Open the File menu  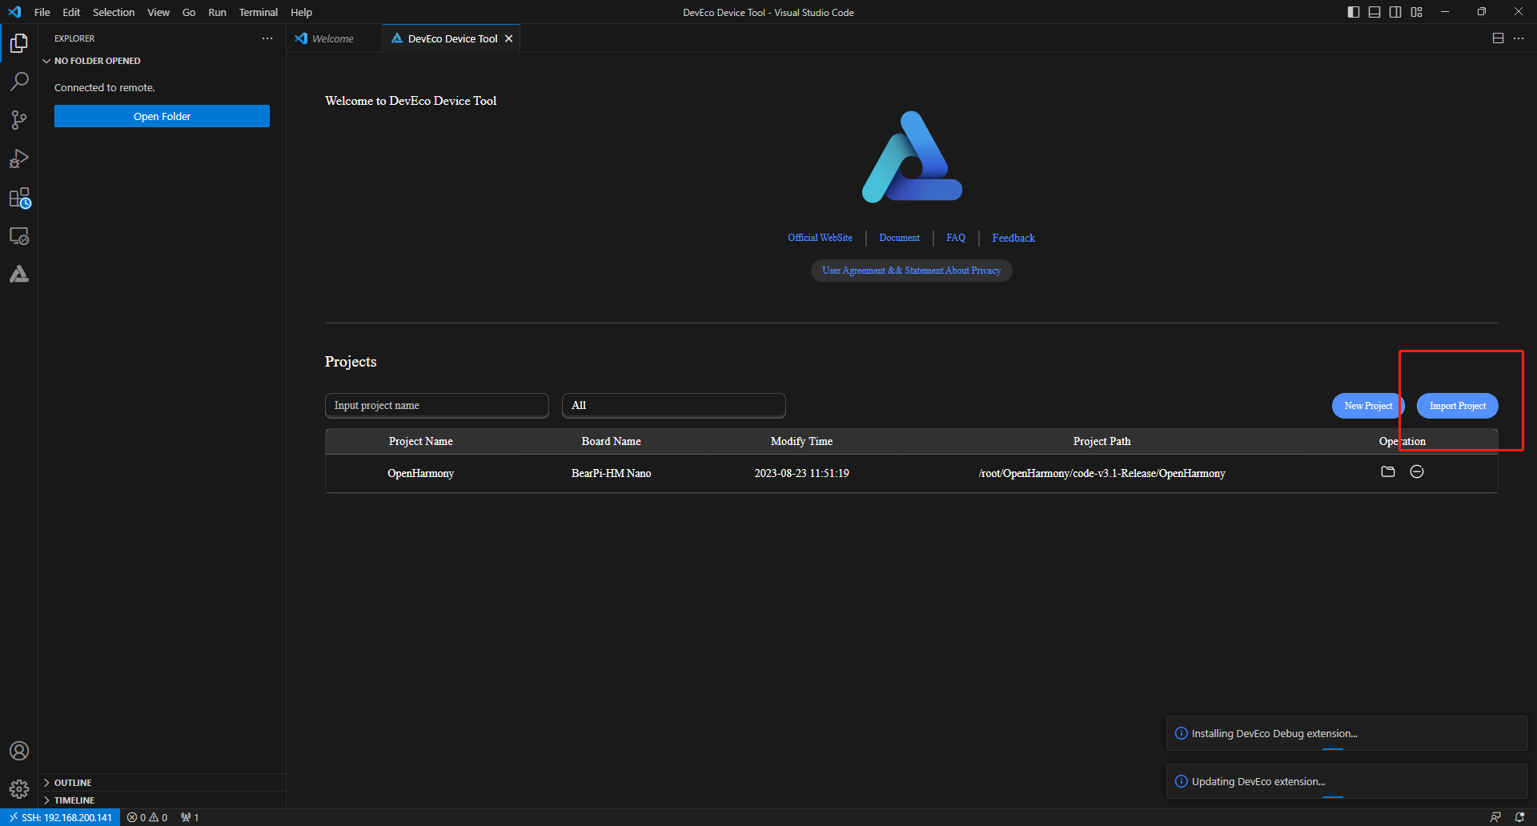[42, 12]
